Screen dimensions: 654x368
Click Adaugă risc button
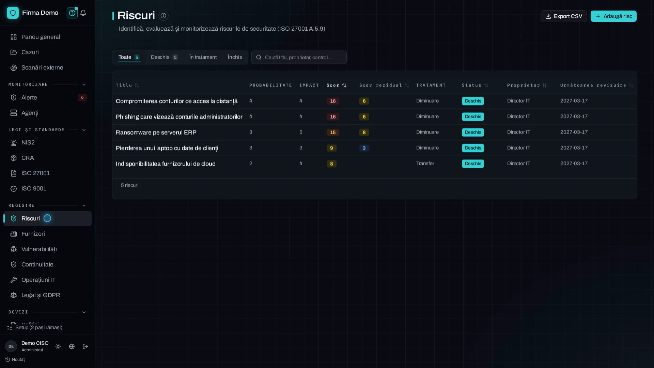613,16
